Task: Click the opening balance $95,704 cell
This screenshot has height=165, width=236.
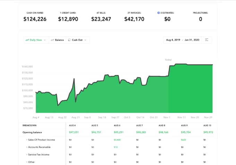Action: tap(186, 132)
